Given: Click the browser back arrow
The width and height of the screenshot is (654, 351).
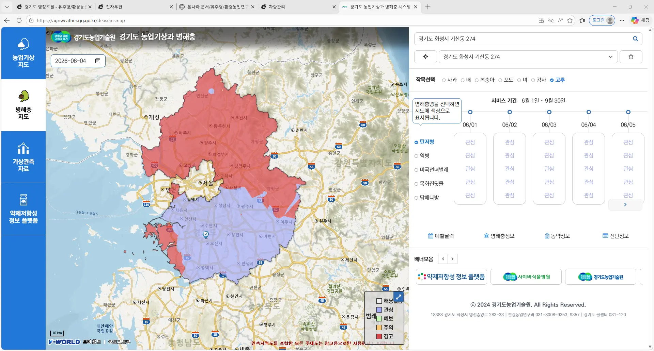Looking at the screenshot, I should [7, 20].
